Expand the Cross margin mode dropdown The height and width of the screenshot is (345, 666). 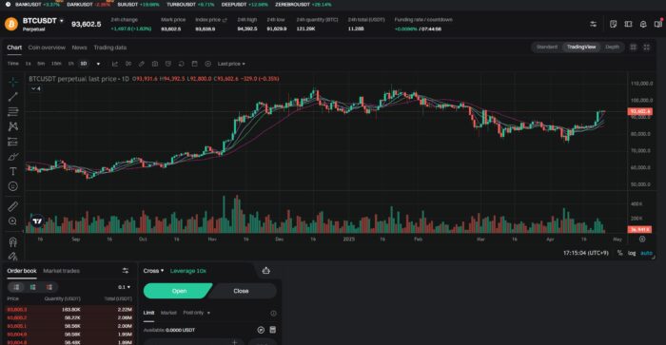pos(153,271)
